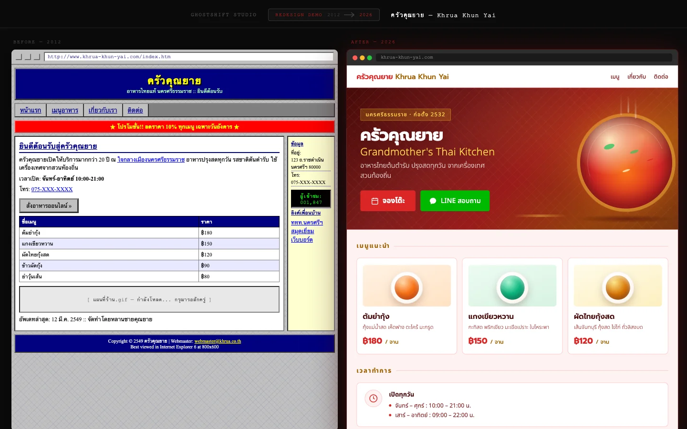The height and width of the screenshot is (429, 687).
Task: Click the แผนที่ร้าน.gif loading placeholder
Action: click(149, 299)
